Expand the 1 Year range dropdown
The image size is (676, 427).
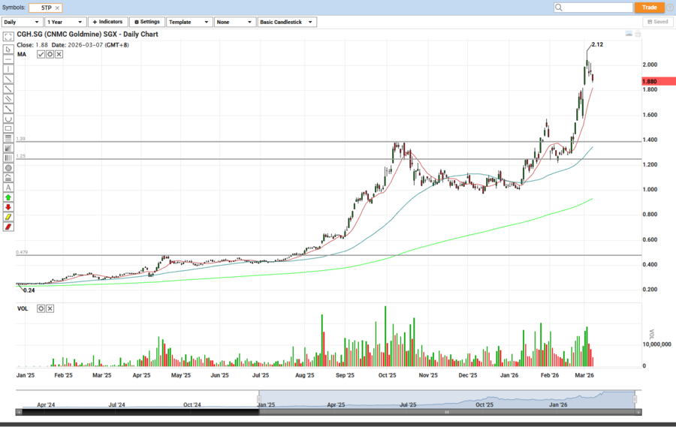pos(65,22)
